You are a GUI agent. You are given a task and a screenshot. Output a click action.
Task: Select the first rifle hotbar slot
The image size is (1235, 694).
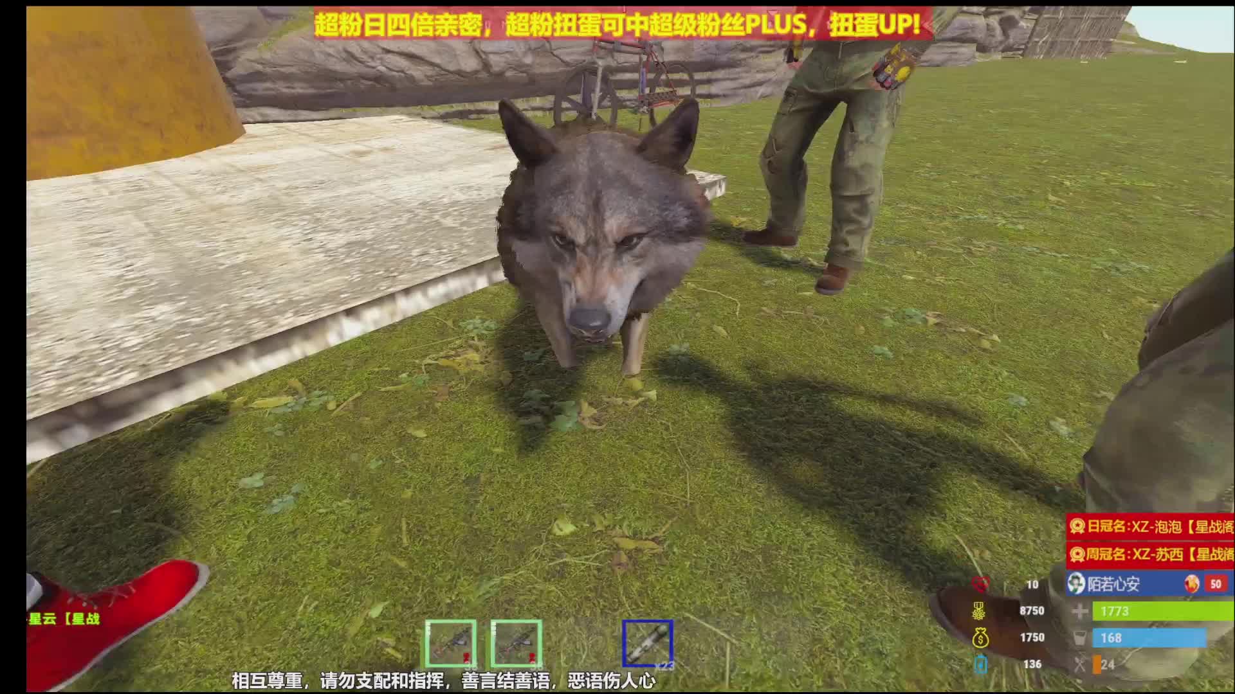click(x=451, y=643)
